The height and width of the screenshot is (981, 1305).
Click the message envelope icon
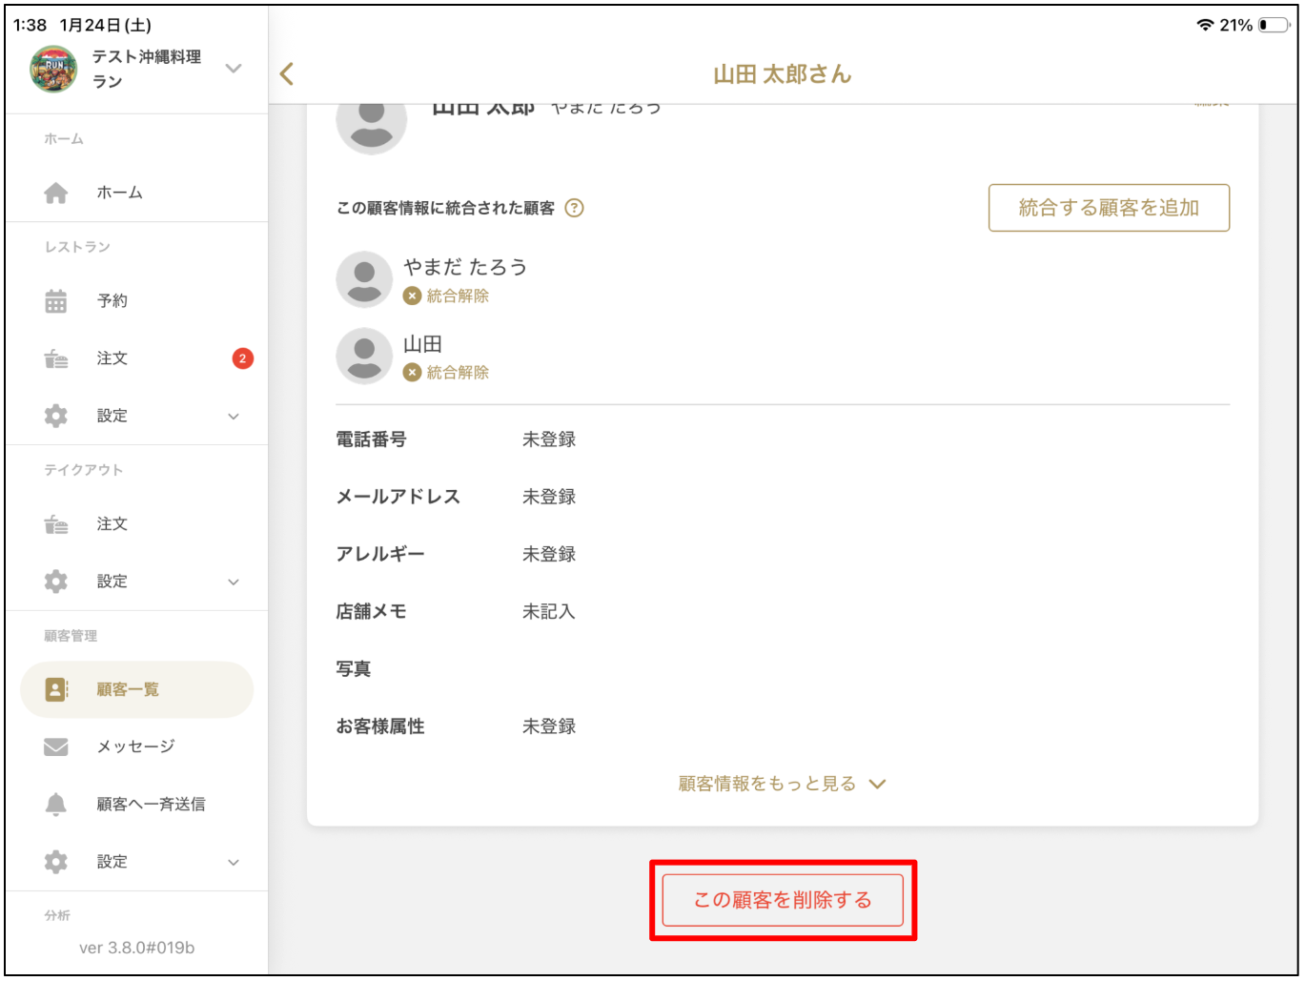(56, 746)
